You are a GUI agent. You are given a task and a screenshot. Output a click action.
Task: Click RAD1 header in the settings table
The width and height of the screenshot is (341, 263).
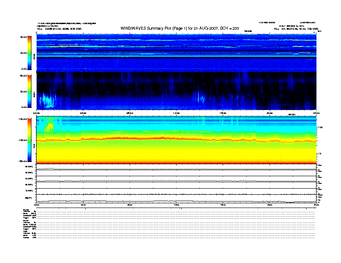coord(26,220)
